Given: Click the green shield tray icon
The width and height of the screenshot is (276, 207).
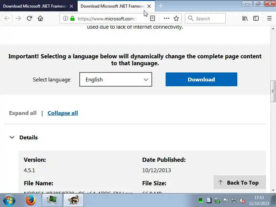Looking at the screenshot, I should (x=217, y=200).
